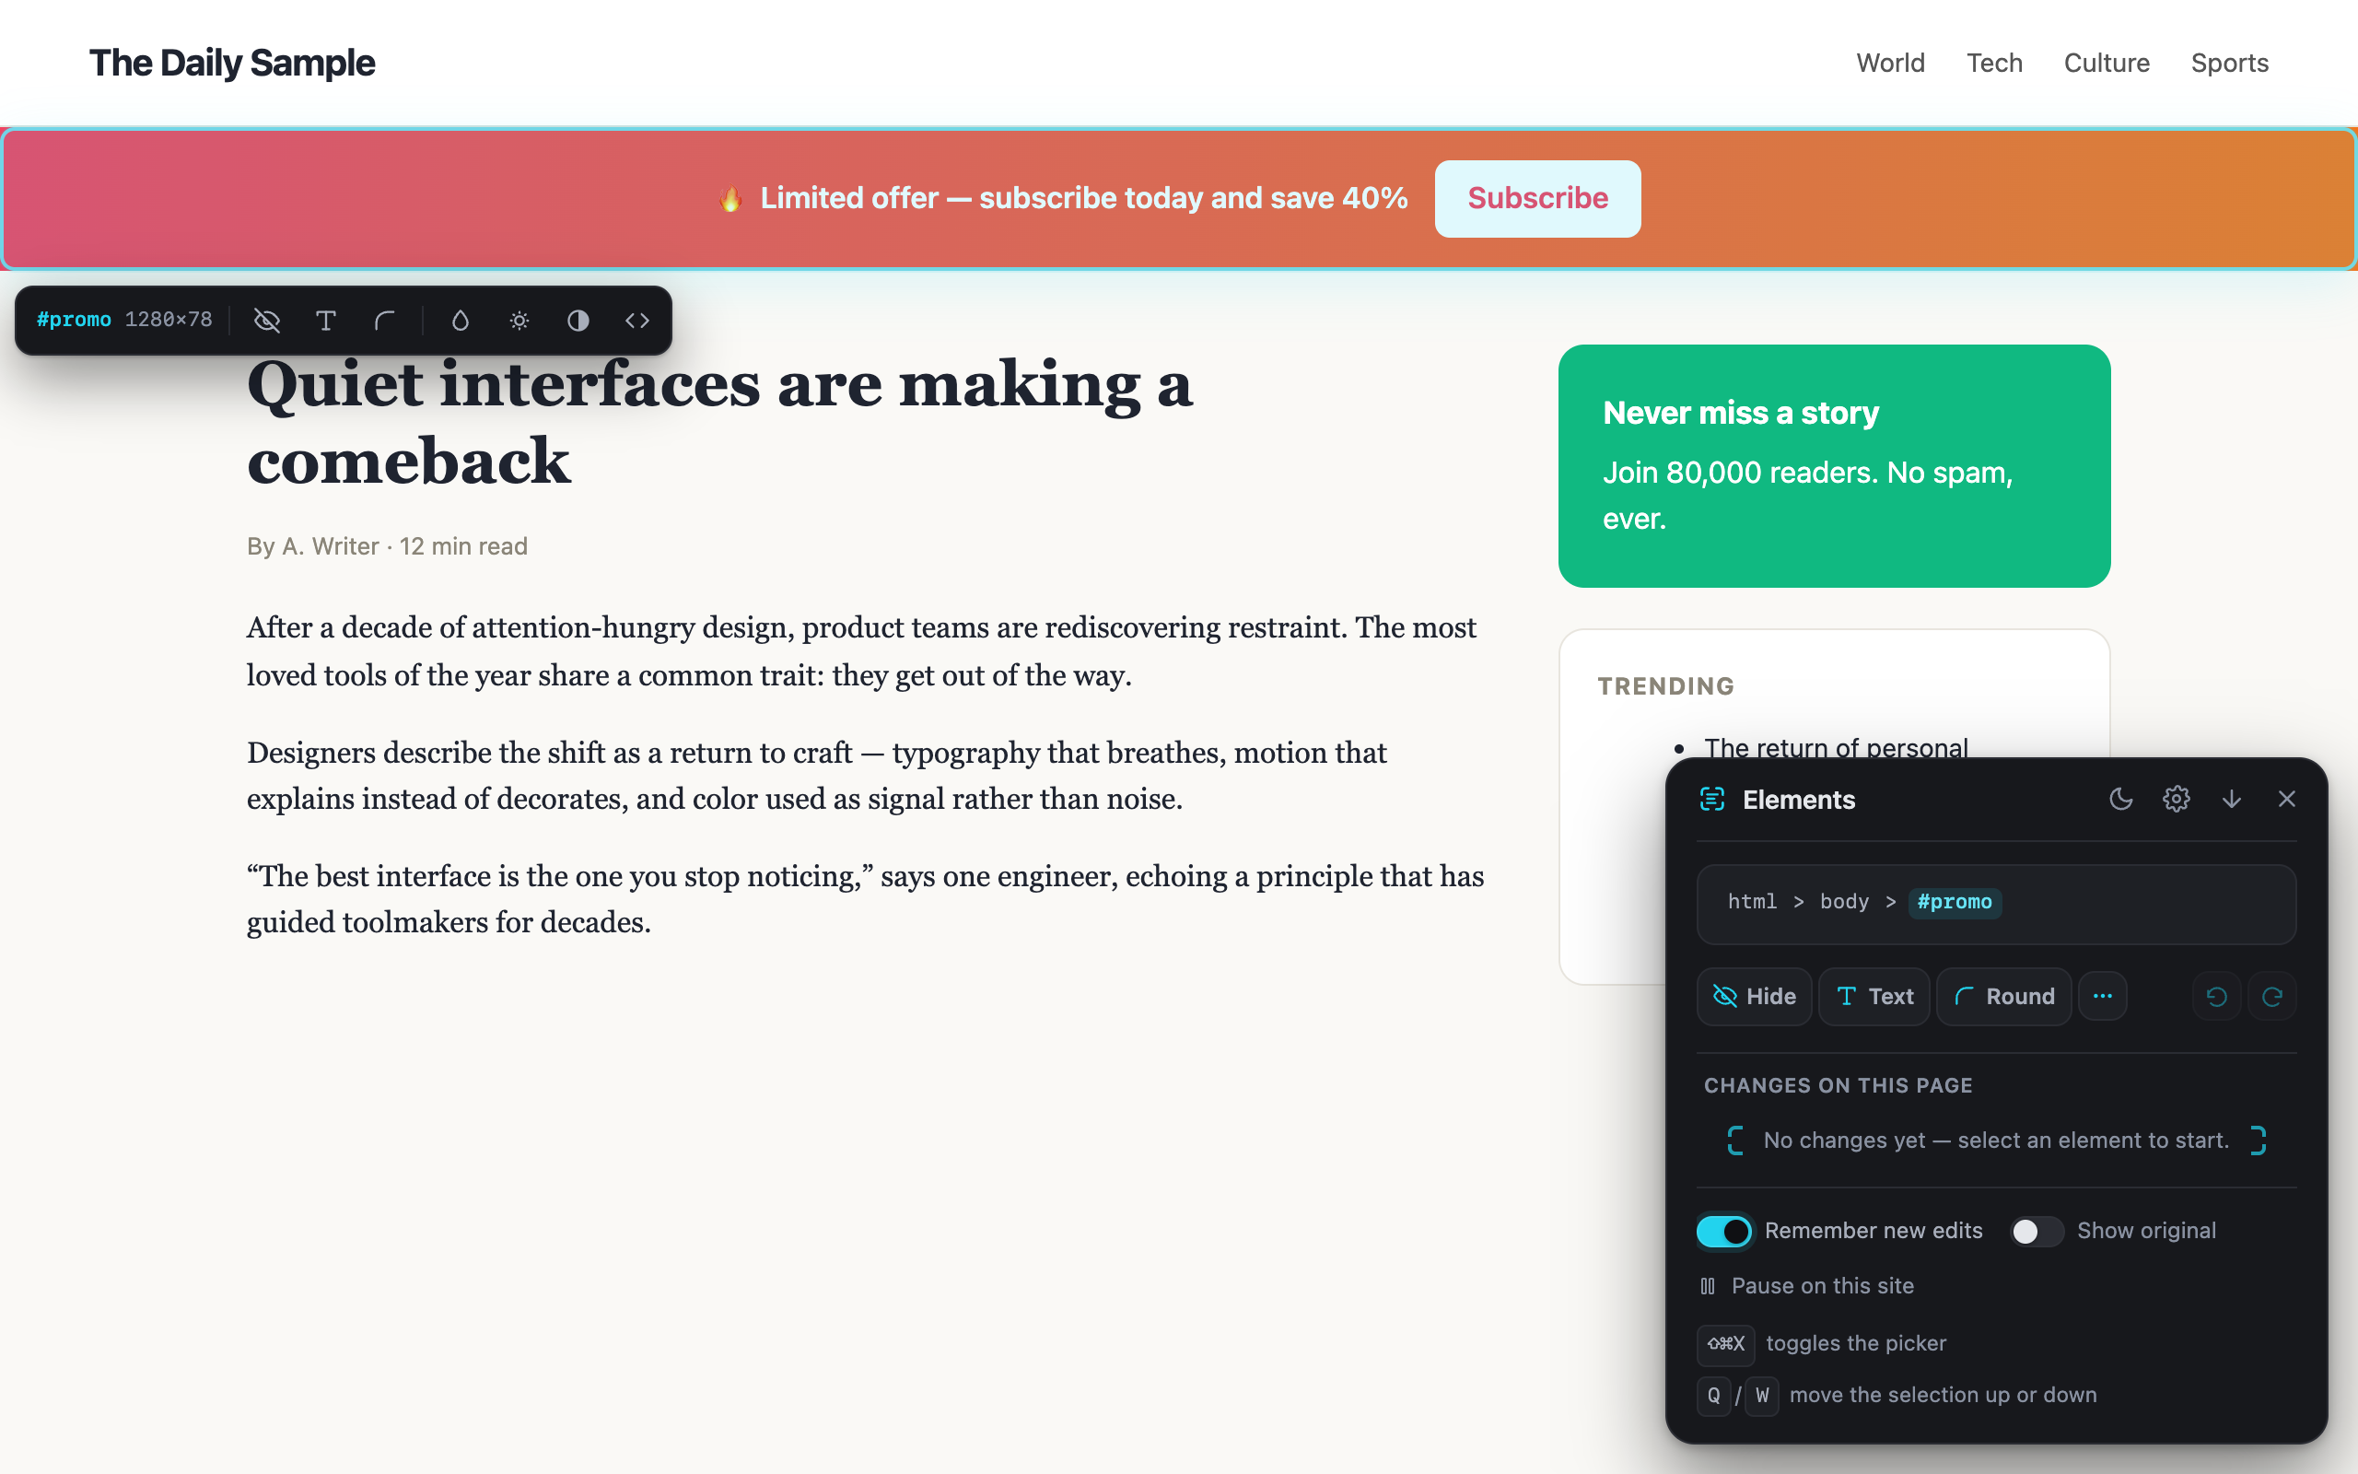Select the #promo breadcrumb in element path
The width and height of the screenshot is (2358, 1474).
click(1954, 902)
